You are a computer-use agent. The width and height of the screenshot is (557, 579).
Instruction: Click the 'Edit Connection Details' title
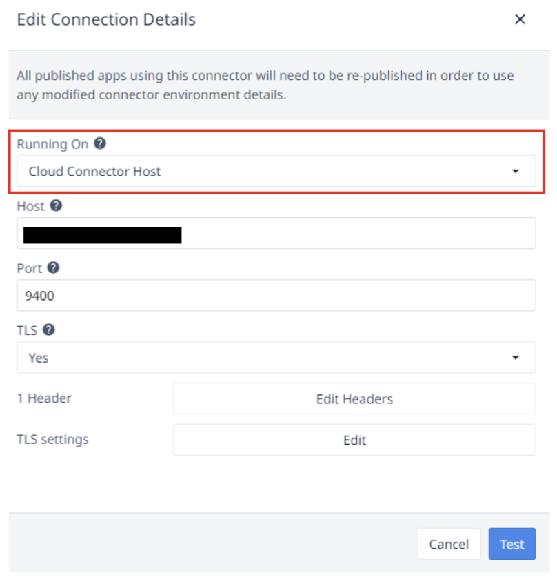(106, 19)
